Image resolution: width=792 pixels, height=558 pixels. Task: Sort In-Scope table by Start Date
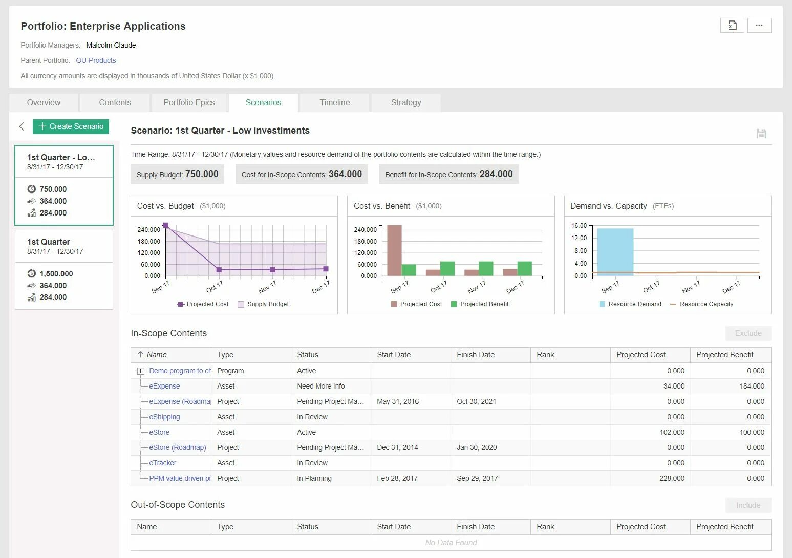411,355
